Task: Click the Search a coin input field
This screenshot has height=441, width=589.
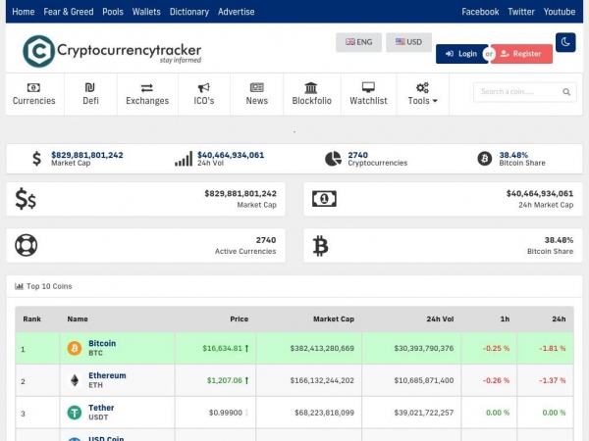Action: [x=525, y=92]
